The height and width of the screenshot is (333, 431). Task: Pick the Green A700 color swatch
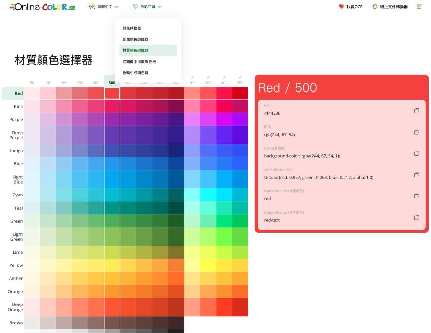pyautogui.click(x=240, y=221)
